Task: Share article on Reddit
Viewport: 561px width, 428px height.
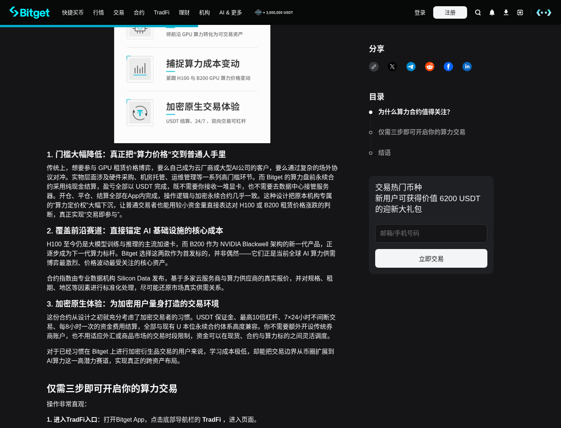Action: tap(430, 67)
